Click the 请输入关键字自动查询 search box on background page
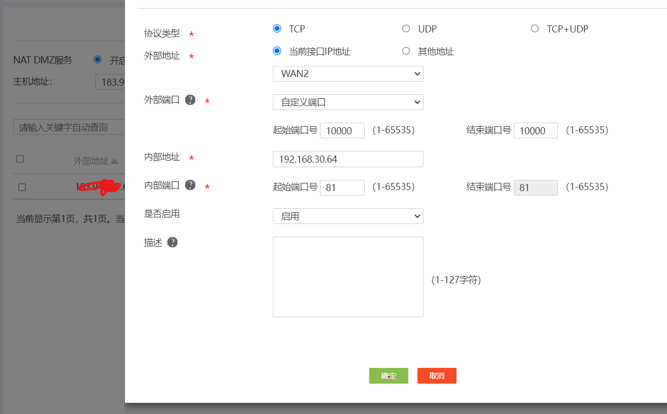The width and height of the screenshot is (667, 414). pos(69,127)
